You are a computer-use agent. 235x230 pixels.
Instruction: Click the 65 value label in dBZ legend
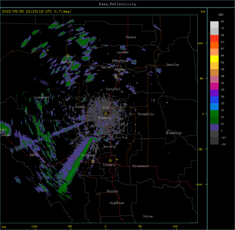222,35
